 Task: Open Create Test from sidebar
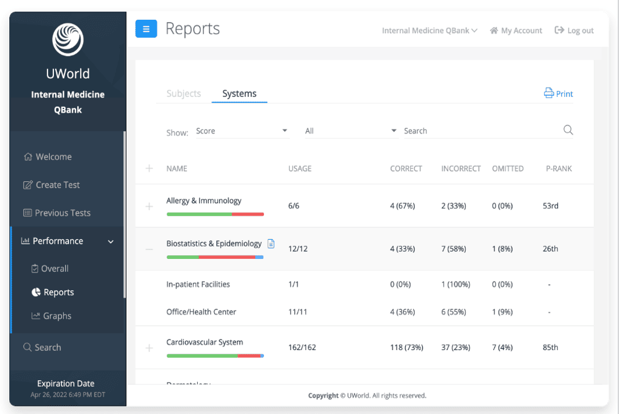pos(51,185)
